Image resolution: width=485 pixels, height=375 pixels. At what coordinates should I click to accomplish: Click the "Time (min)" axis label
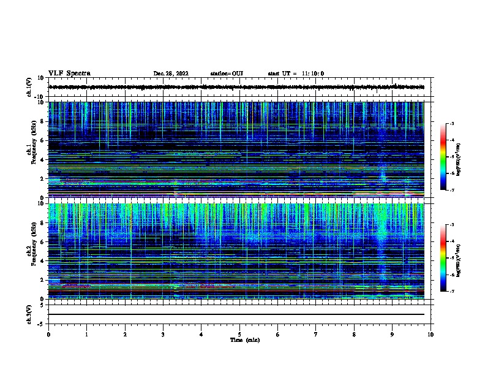[245, 340]
